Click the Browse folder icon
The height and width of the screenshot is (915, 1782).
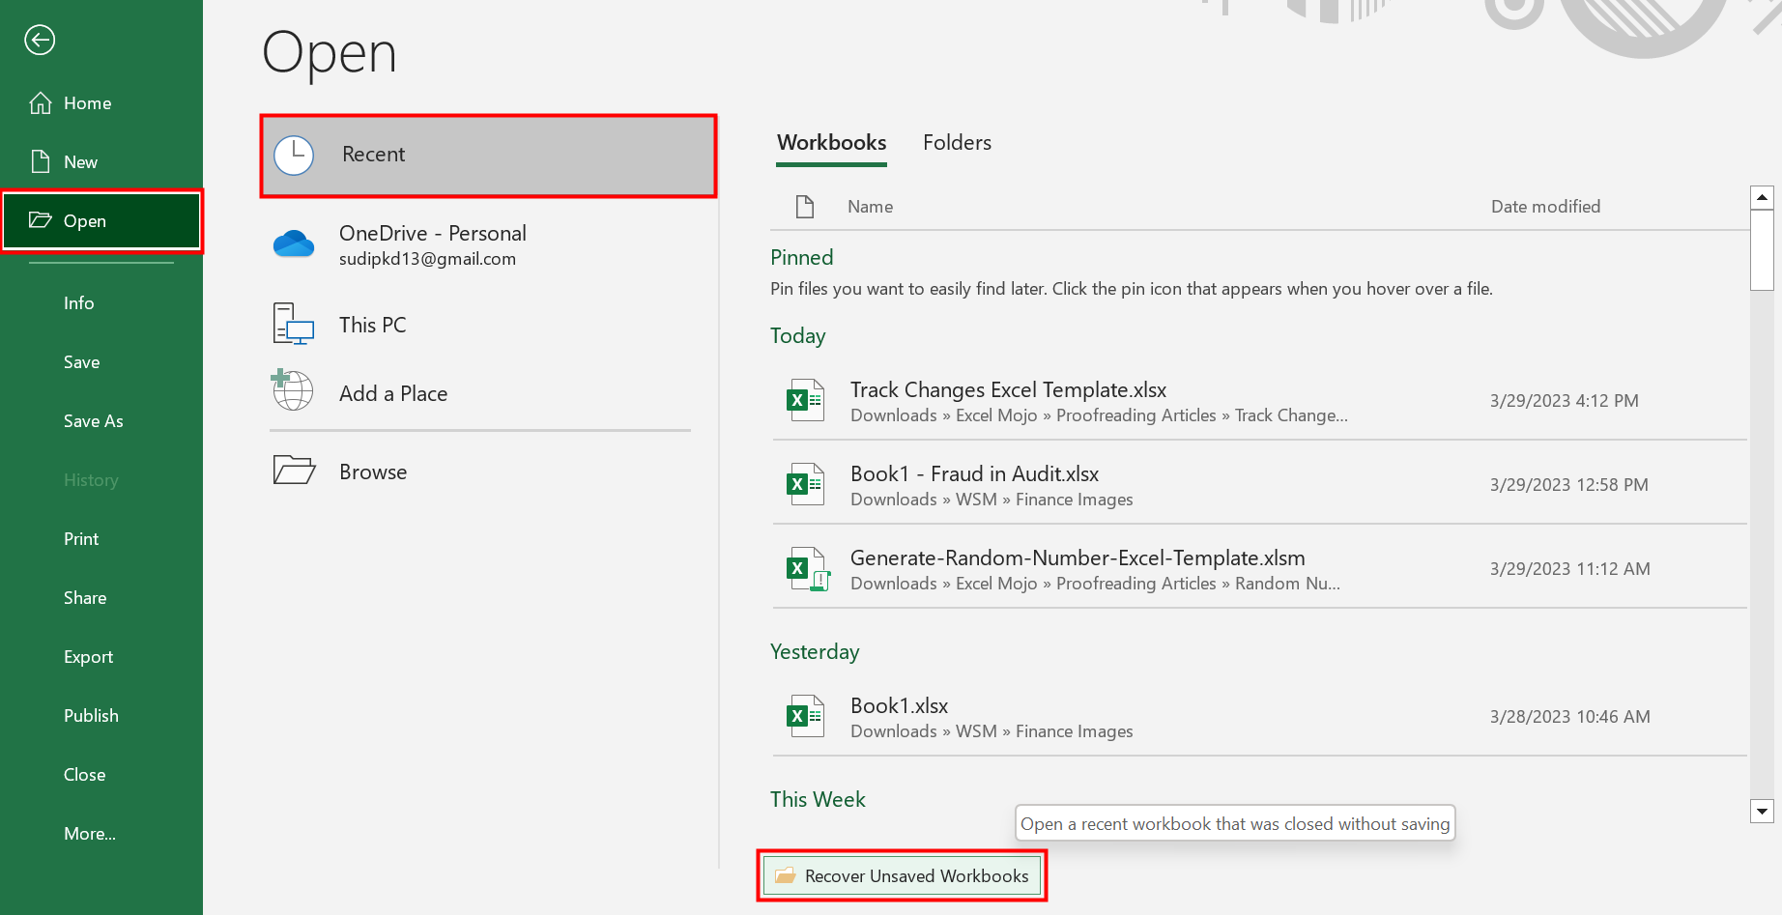(294, 471)
